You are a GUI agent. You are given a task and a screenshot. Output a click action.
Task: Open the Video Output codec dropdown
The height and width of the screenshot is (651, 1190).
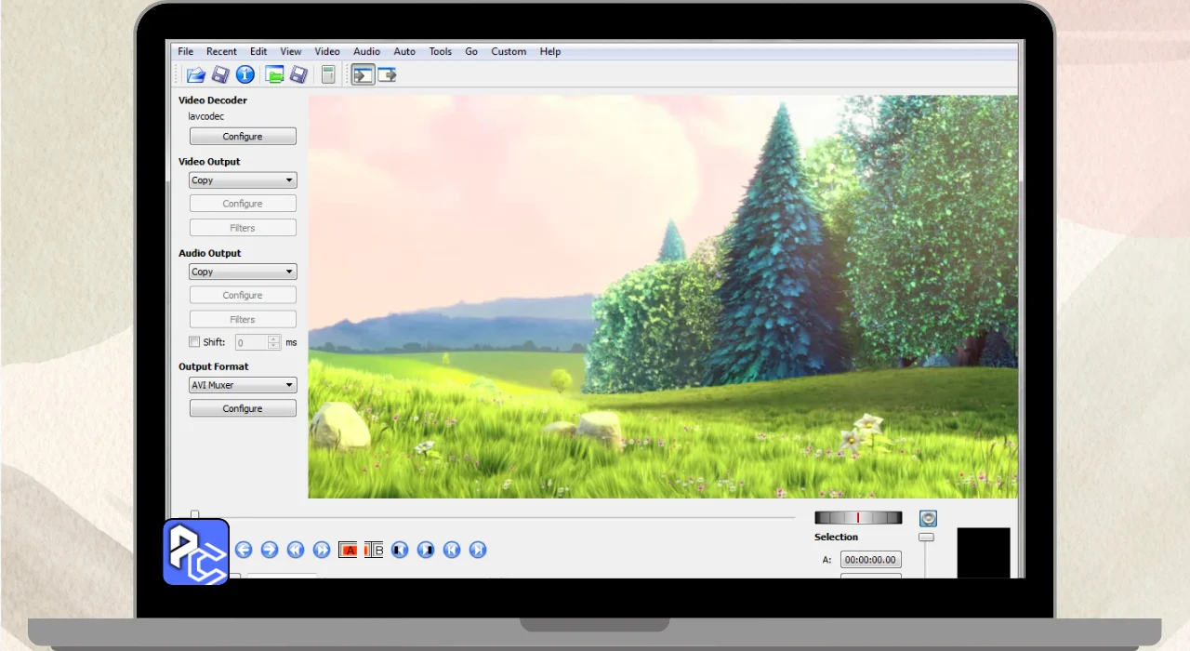[x=243, y=180]
